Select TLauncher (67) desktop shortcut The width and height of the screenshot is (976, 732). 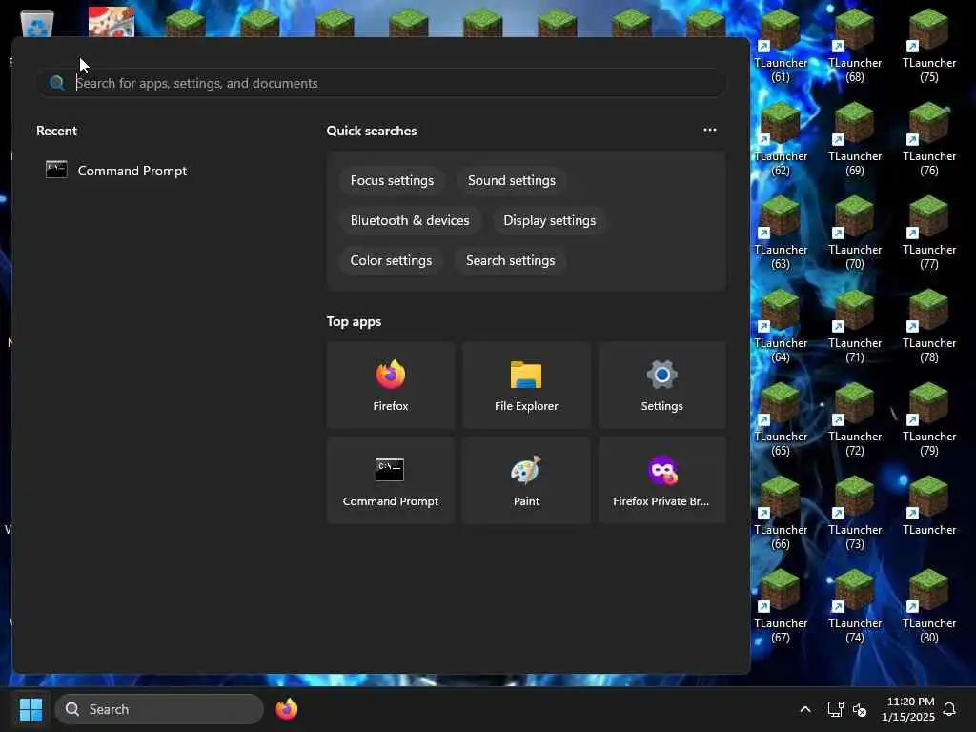coord(781,605)
